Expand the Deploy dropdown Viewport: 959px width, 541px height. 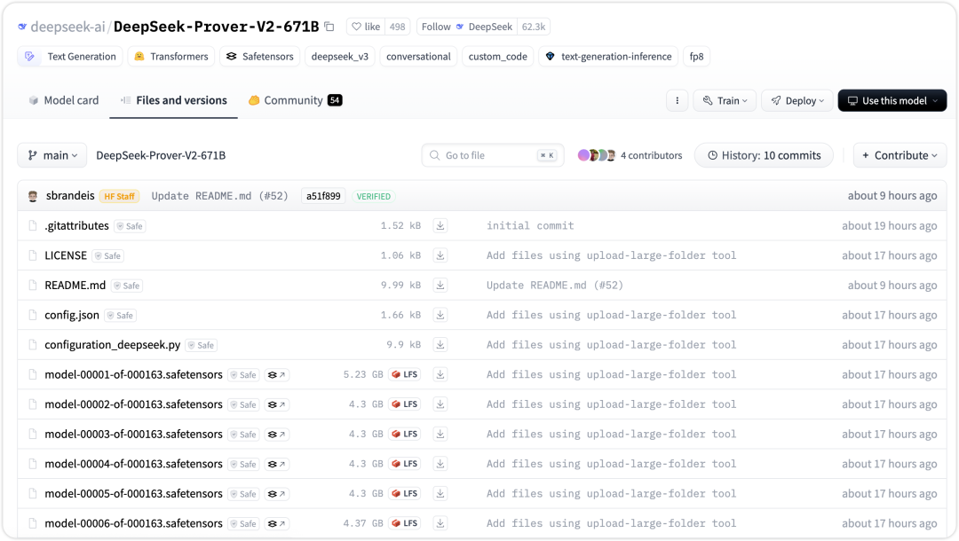point(797,101)
